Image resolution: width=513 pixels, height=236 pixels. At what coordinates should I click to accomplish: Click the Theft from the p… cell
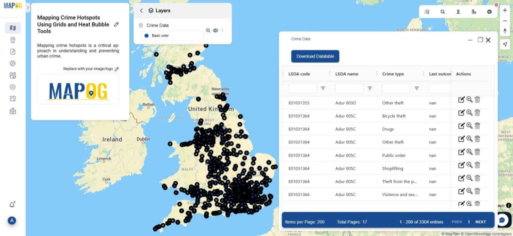(398, 181)
